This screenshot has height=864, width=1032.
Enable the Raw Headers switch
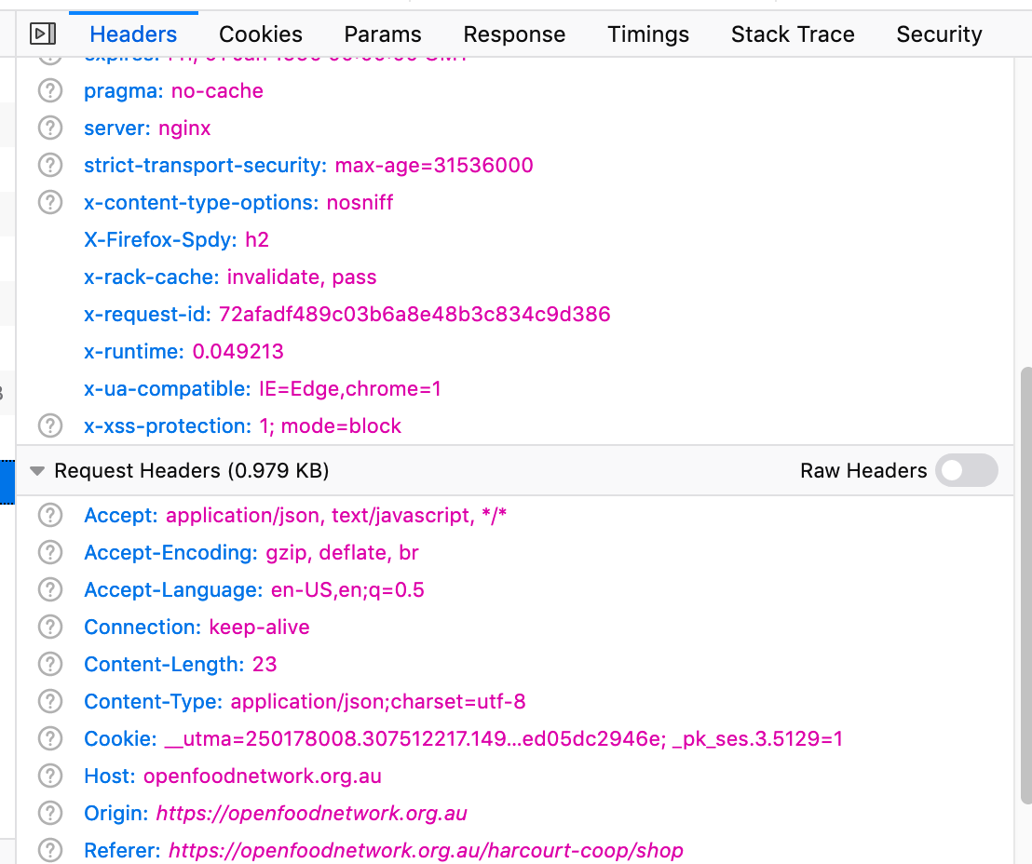[966, 470]
